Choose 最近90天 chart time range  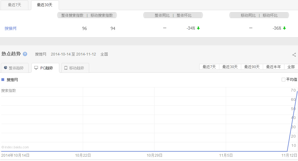[252, 67]
